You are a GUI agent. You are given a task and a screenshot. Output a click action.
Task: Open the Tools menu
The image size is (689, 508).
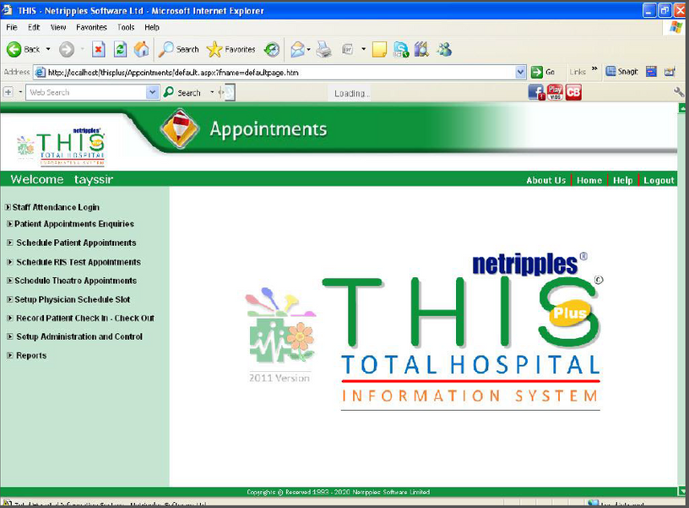(126, 27)
